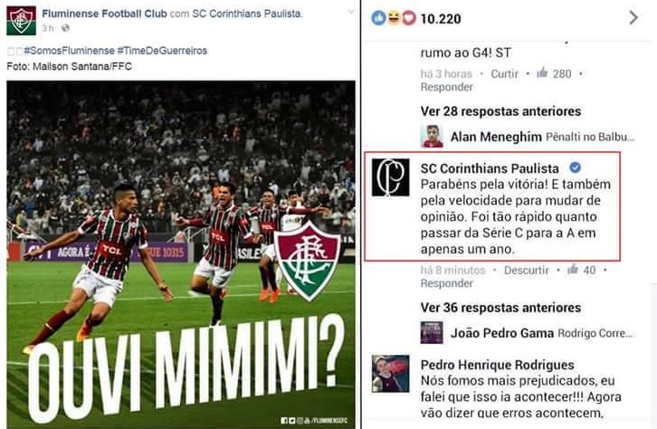
Task: Click Pedro Henrique Rodrigues profile picture
Action: pyautogui.click(x=391, y=374)
